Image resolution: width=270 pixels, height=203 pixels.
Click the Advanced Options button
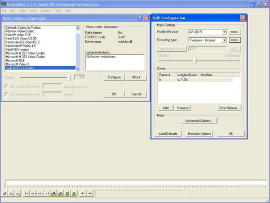[x=199, y=121]
